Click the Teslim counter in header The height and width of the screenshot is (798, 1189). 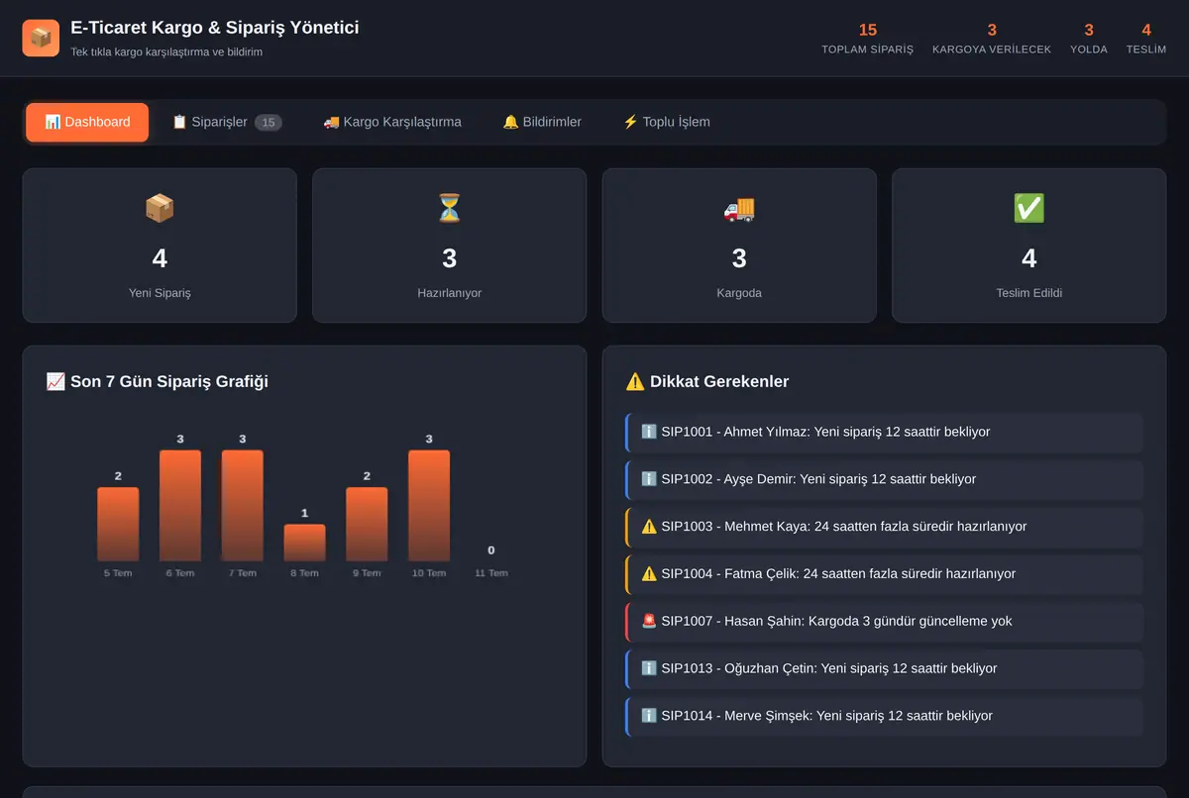pyautogui.click(x=1146, y=39)
